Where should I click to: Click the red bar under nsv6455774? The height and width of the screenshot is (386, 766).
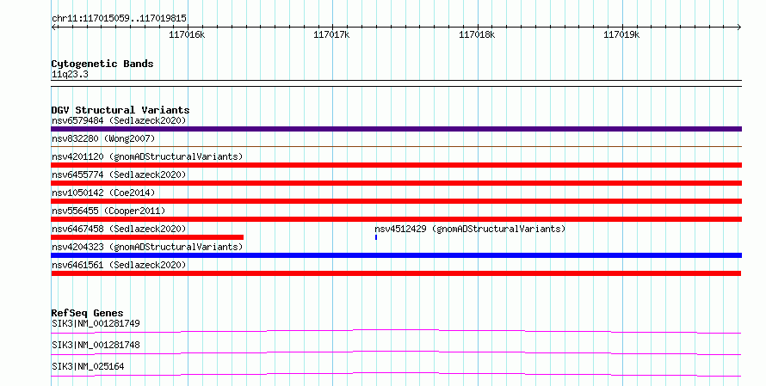pos(396,183)
